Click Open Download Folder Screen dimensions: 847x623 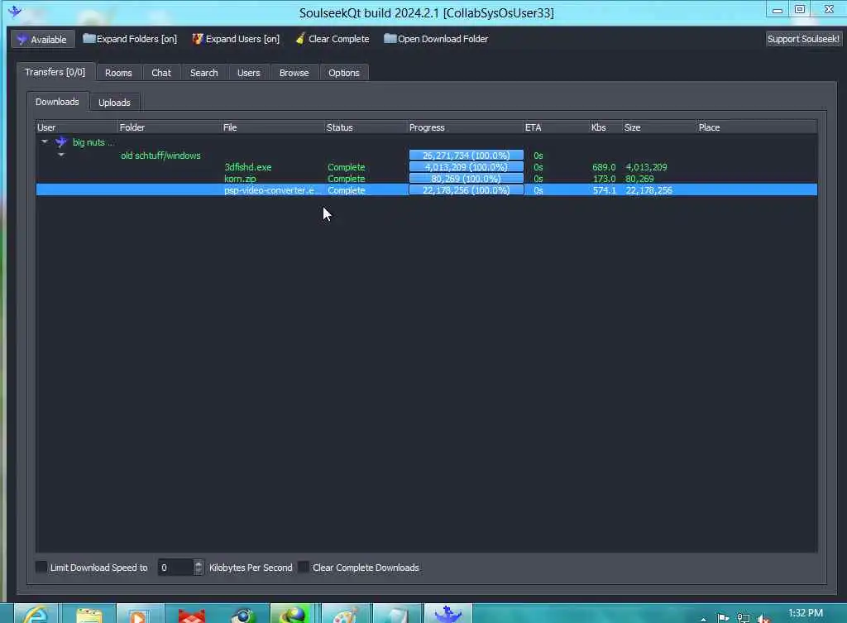click(436, 39)
